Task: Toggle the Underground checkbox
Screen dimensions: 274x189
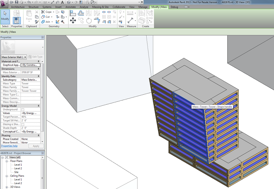Action: click(23, 109)
